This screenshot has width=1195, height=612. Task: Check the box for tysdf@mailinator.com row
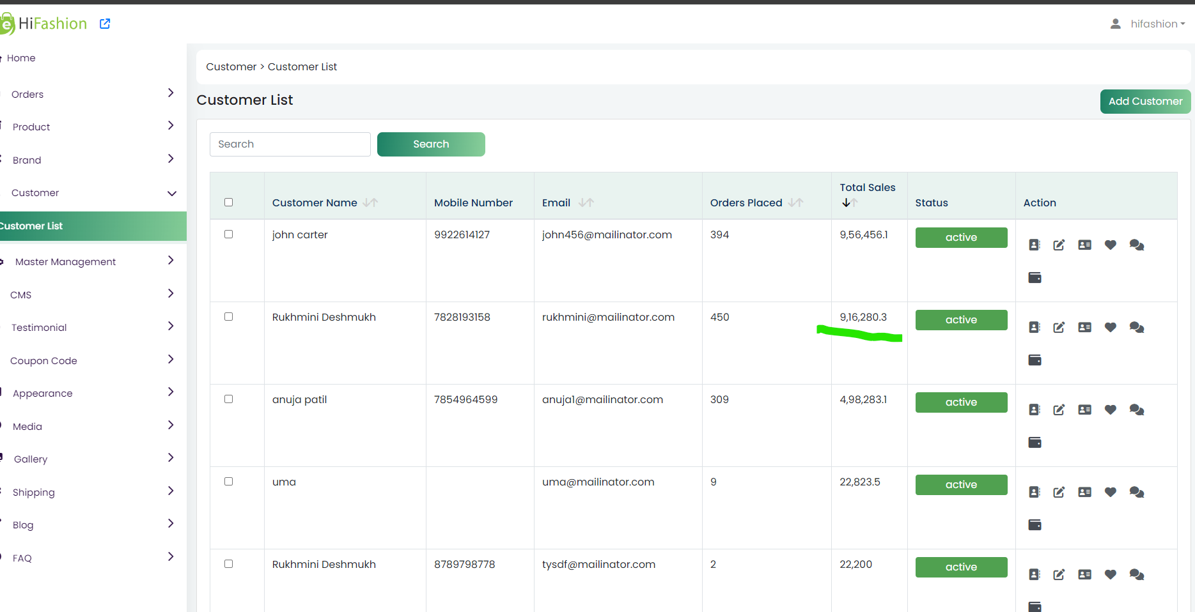pos(228,564)
